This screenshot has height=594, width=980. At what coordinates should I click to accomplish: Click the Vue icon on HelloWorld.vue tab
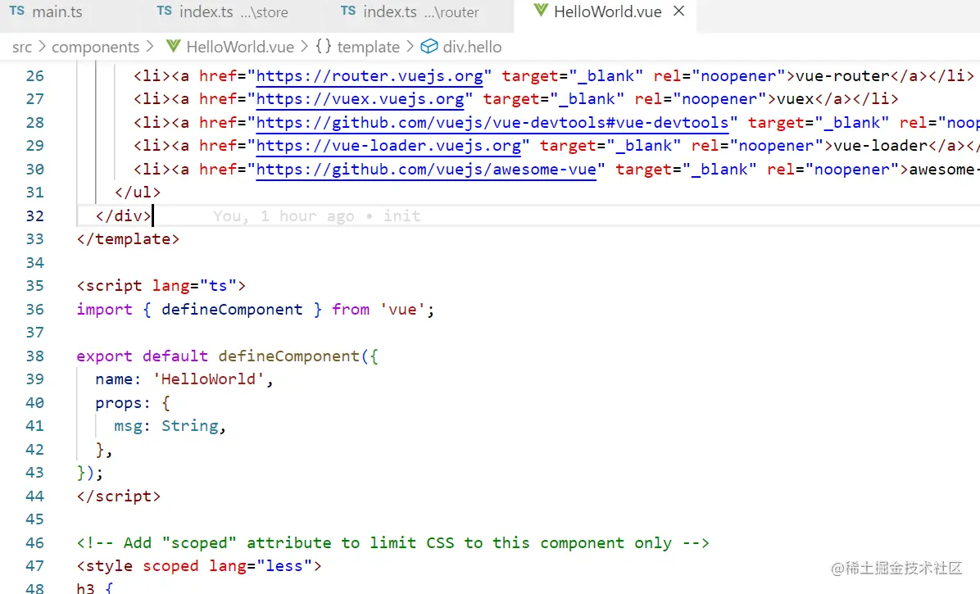pyautogui.click(x=541, y=11)
